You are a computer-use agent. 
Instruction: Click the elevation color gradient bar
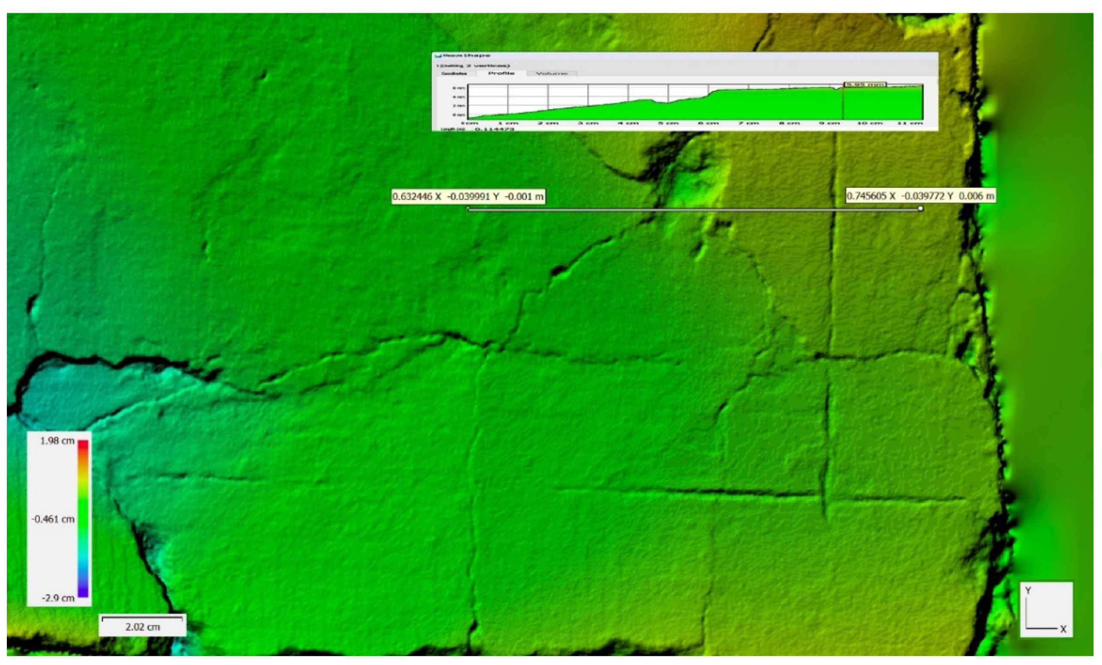pyautogui.click(x=83, y=518)
